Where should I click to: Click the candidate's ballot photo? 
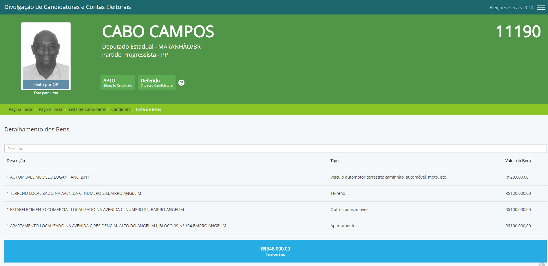point(46,52)
